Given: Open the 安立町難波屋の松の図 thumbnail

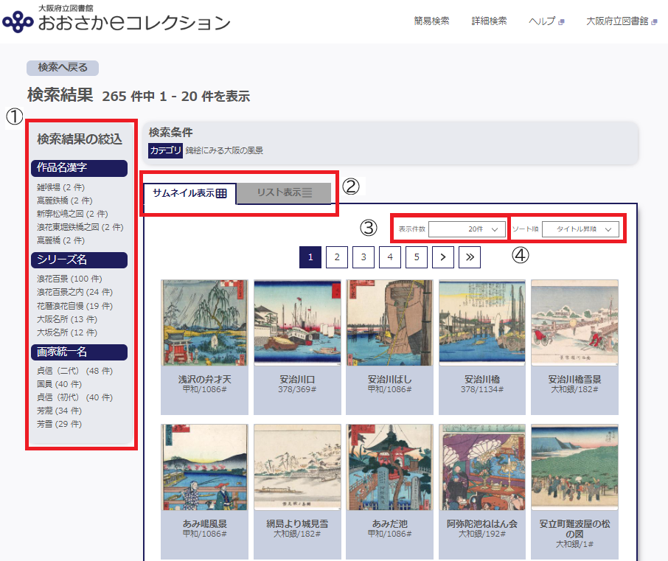Looking at the screenshot, I should (574, 467).
